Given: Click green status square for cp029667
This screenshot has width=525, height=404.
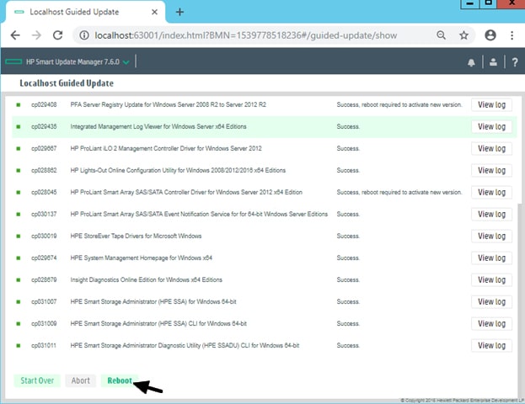Looking at the screenshot, I should [x=19, y=148].
